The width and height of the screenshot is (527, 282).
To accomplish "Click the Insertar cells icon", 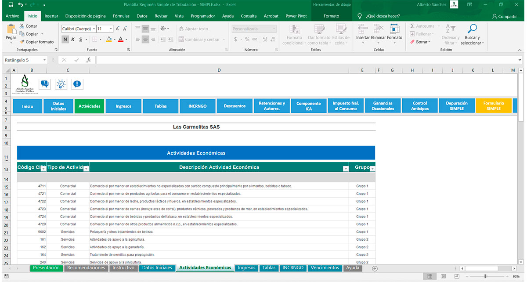I will click(x=363, y=29).
